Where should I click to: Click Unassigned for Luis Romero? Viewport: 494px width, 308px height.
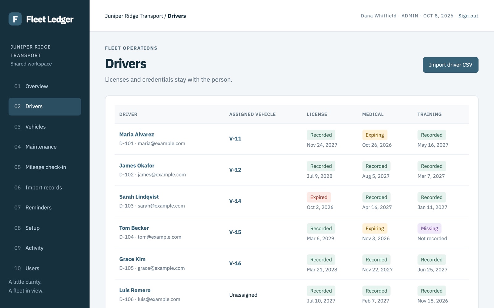(x=243, y=295)
